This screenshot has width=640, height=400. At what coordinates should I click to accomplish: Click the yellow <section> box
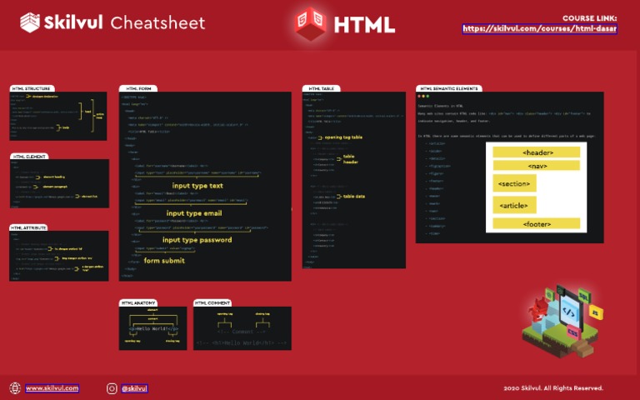point(514,183)
